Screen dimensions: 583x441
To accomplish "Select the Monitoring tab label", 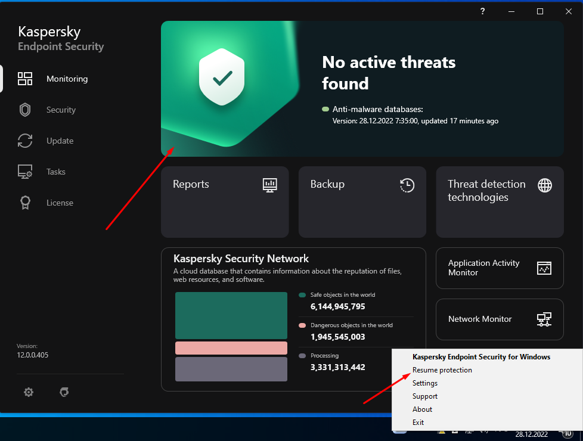I will coord(67,79).
